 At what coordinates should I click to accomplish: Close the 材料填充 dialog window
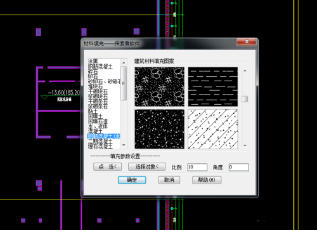[247, 42]
